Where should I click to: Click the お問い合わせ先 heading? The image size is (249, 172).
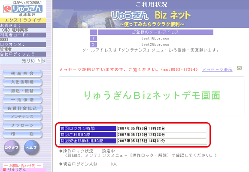click(x=22, y=166)
